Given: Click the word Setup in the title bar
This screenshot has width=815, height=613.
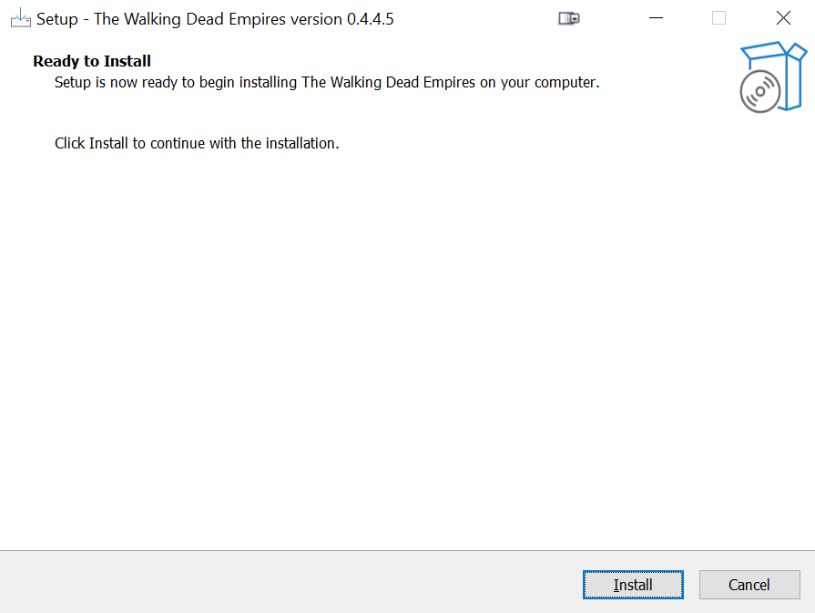Looking at the screenshot, I should [57, 20].
